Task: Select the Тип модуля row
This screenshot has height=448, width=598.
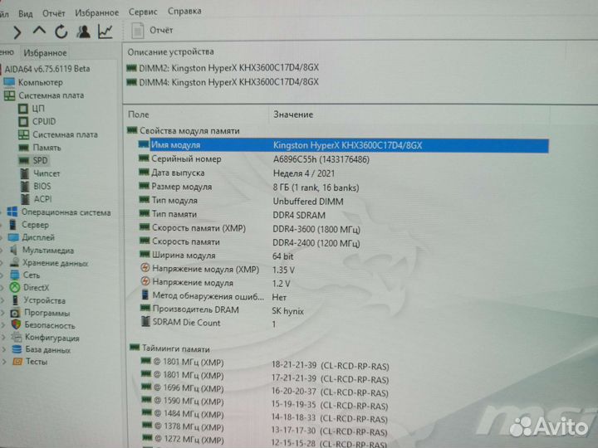Action: pos(343,201)
